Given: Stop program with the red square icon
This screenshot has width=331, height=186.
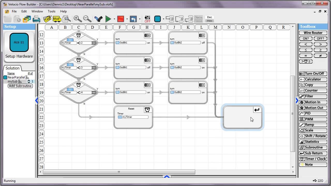Looking at the screenshot, I should click(x=121, y=19).
